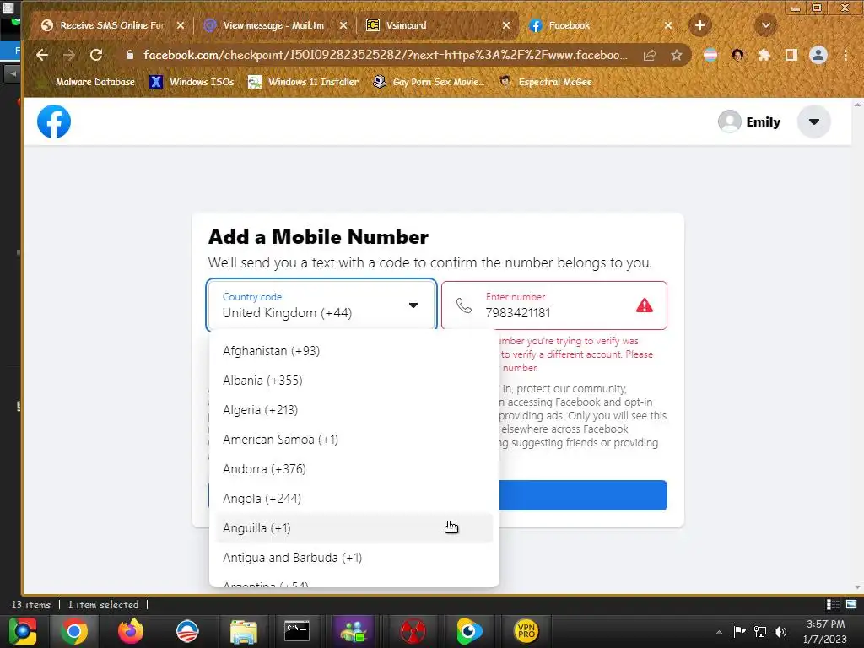Open Emily's profile avatar
The width and height of the screenshot is (864, 648).
(729, 121)
